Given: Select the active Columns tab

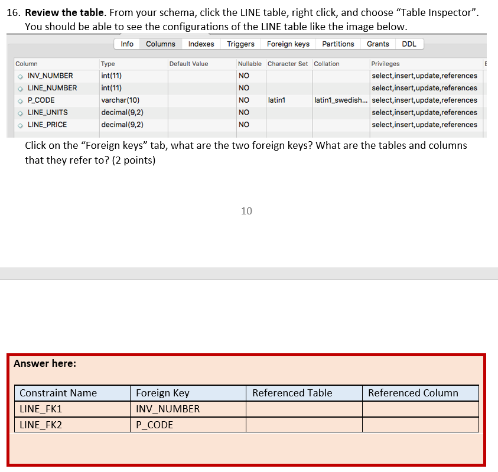Looking at the screenshot, I should point(160,43).
